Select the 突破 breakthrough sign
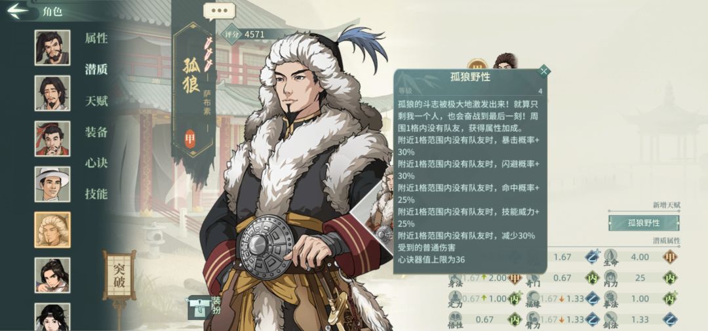This screenshot has width=708, height=331. tap(119, 276)
